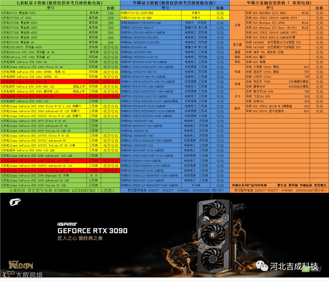Select cell '七彩虹GTX1050Ti 灵动鲨-4GD5'
Image resolution: width=329 pixels, height=281 pixels.
tap(44, 47)
